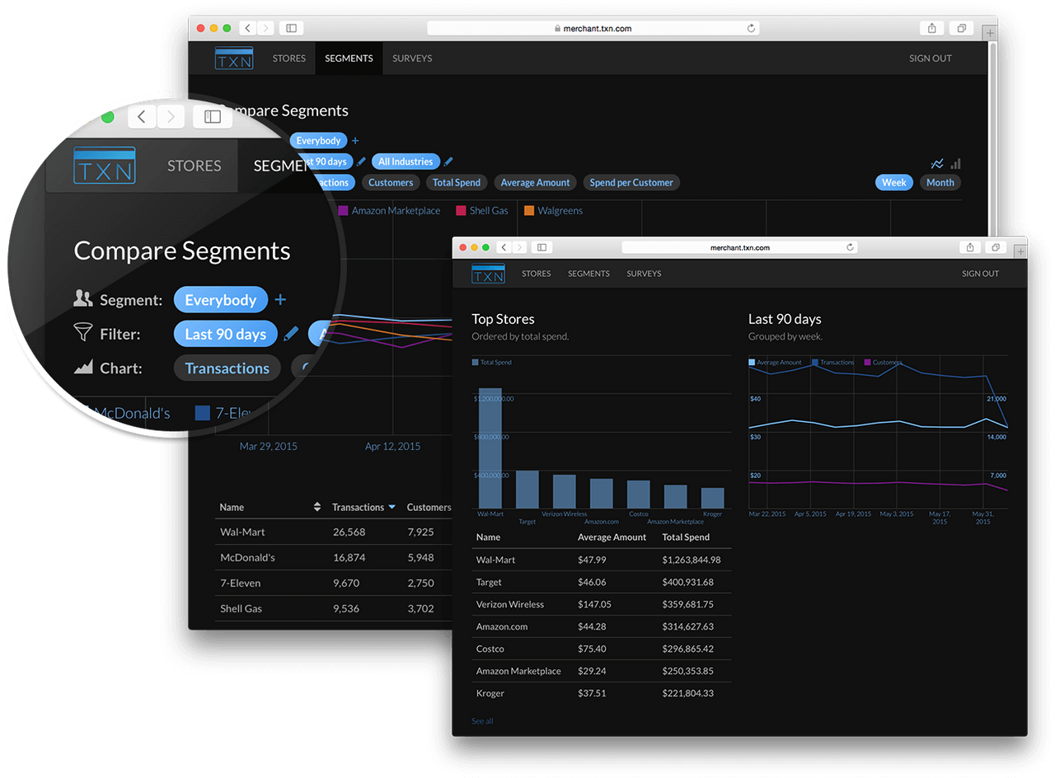Image resolution: width=1055 pixels, height=778 pixels.
Task: Click the front window address bar merchant.txn.com
Action: (739, 247)
